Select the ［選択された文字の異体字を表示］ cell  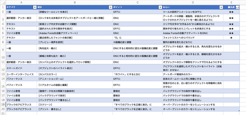pos(75,29)
